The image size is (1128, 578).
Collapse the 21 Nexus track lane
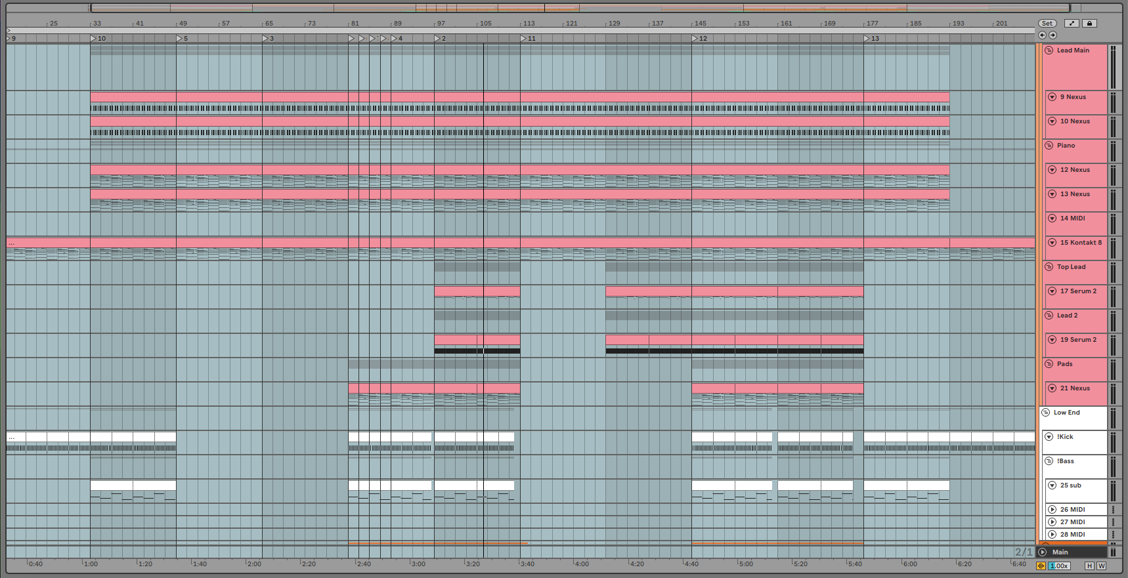(1052, 388)
